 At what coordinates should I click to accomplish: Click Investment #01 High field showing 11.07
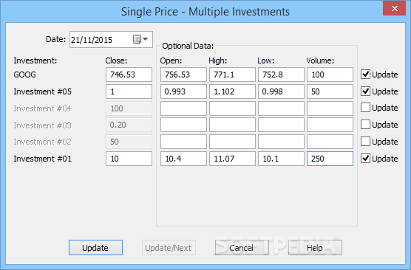(x=232, y=159)
